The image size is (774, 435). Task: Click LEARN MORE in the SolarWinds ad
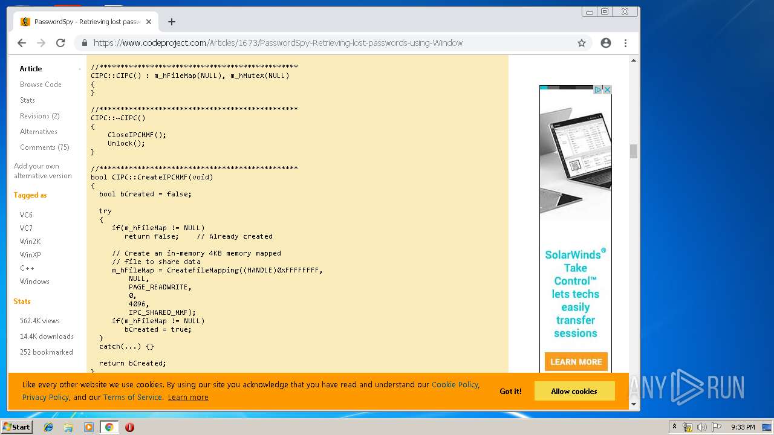click(x=576, y=362)
